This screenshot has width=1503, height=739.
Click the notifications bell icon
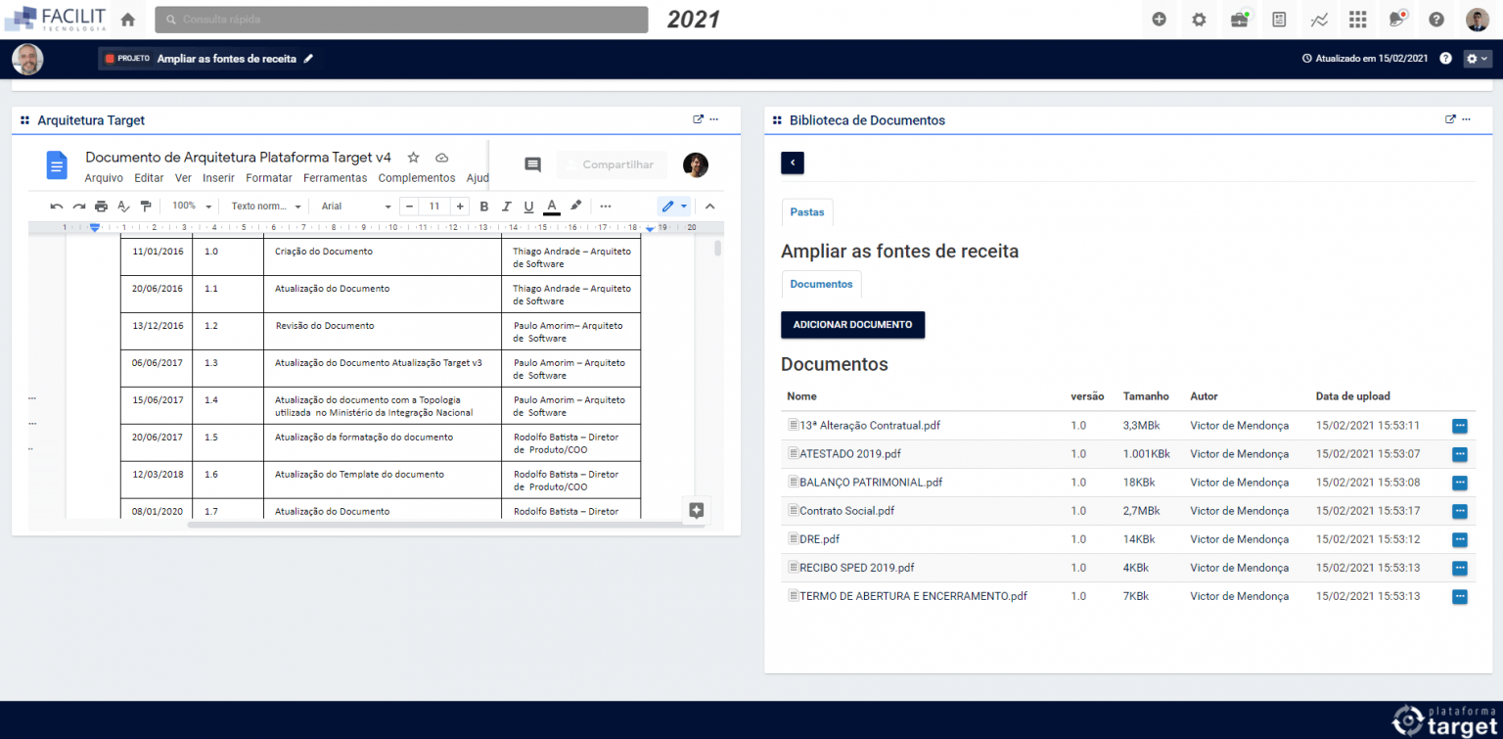pos(1396,19)
